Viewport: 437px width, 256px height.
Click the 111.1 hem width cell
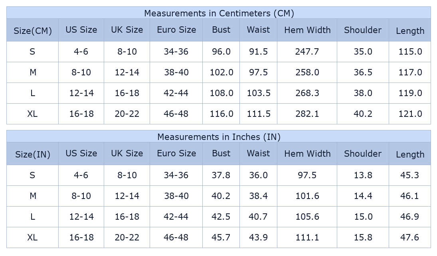tap(307, 237)
